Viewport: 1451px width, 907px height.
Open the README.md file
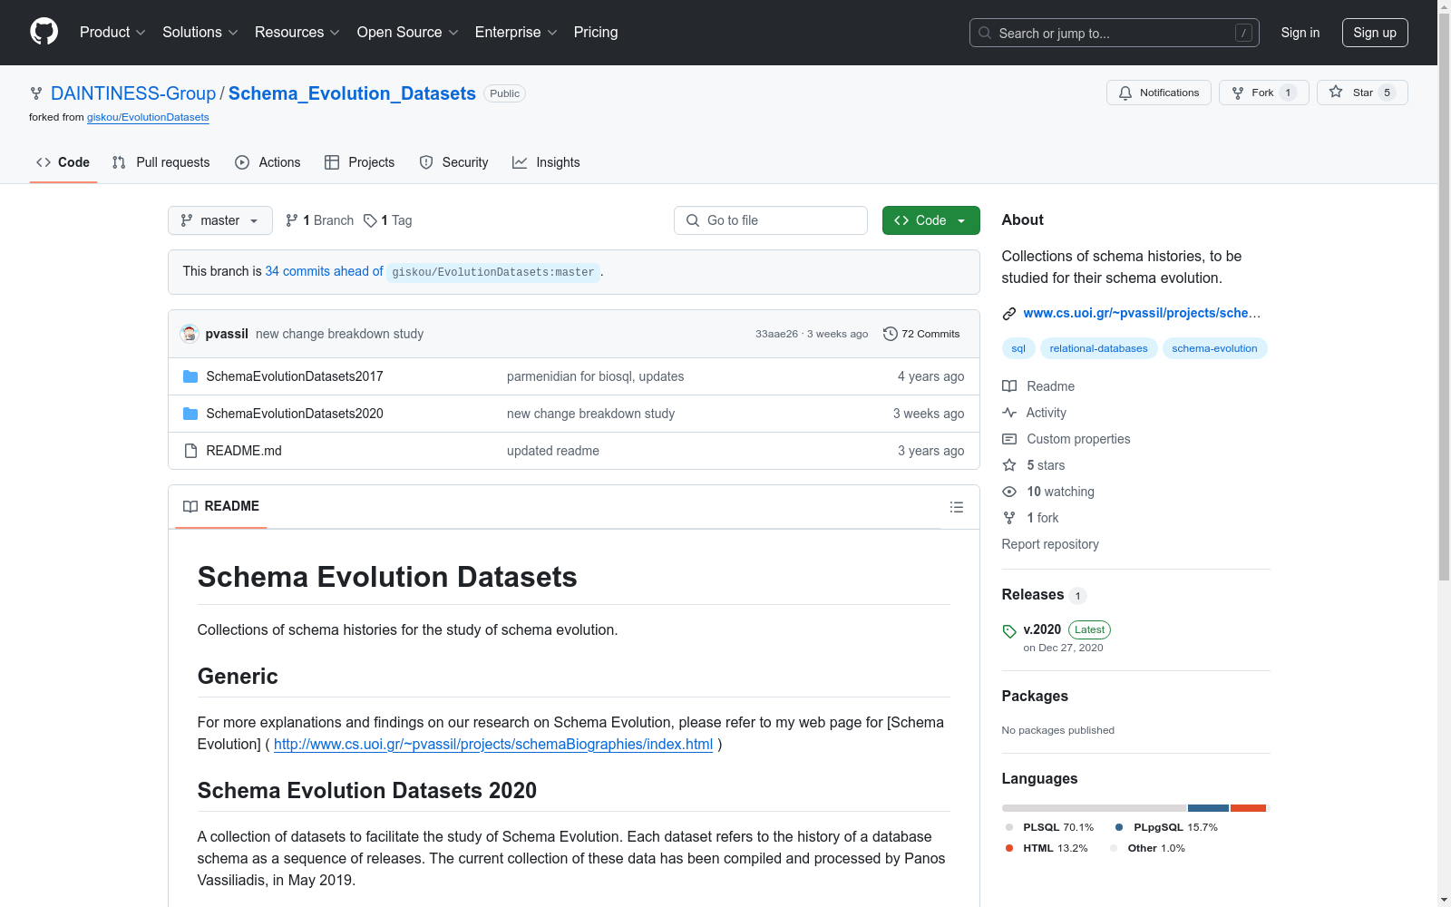244,451
